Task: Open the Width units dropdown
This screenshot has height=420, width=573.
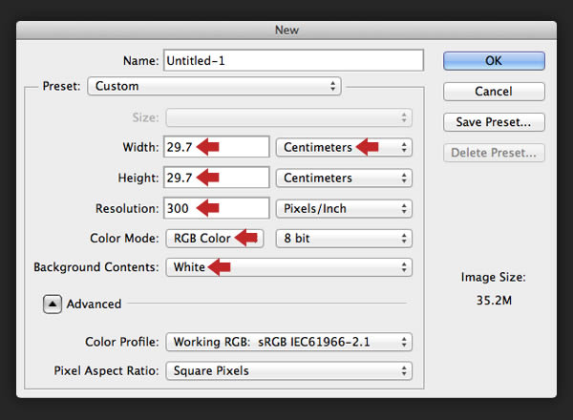Action: coord(344,148)
